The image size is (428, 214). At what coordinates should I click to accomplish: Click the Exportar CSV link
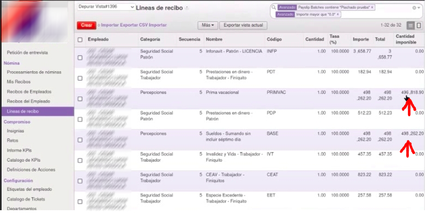tap(134, 25)
